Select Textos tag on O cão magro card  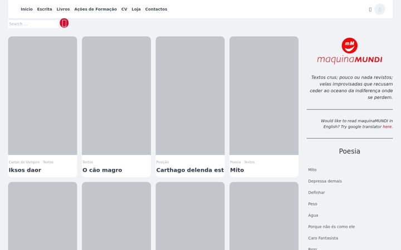88,162
